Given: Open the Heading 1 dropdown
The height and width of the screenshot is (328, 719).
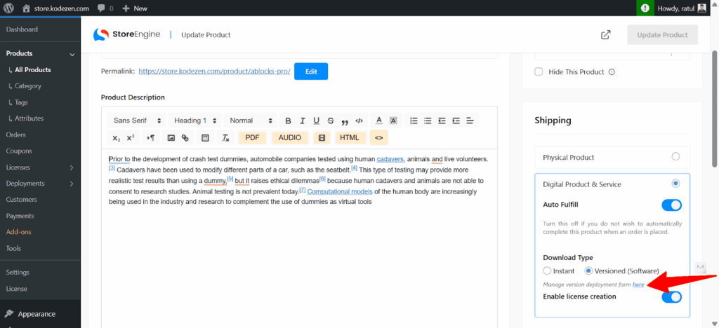Looking at the screenshot, I should [194, 121].
